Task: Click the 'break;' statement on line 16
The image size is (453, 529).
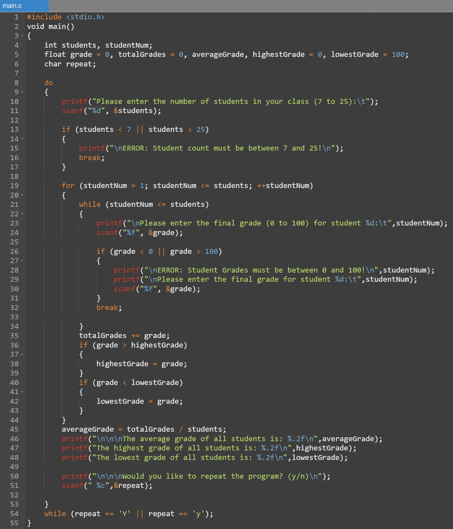Action: (92, 158)
